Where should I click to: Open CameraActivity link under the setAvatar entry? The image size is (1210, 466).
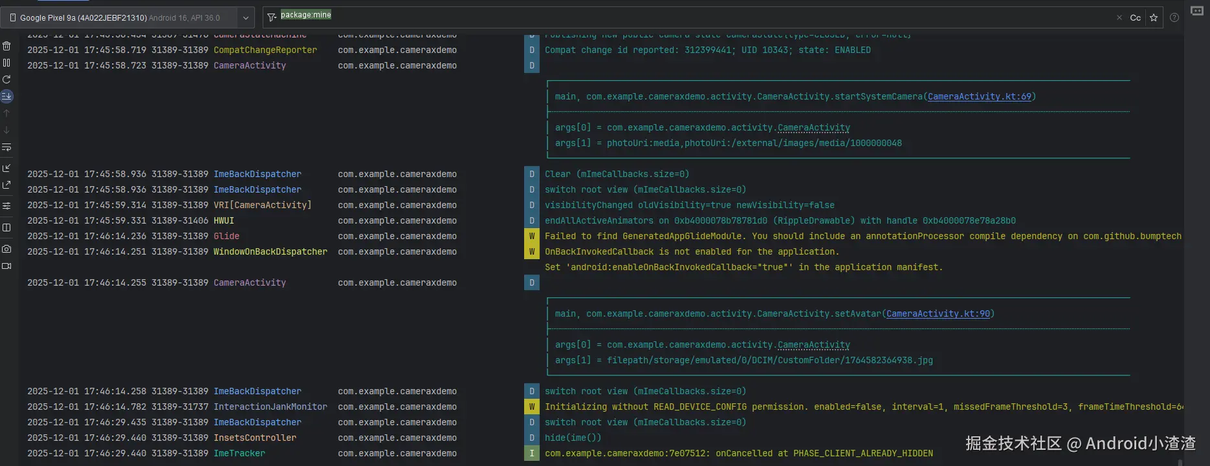click(813, 344)
